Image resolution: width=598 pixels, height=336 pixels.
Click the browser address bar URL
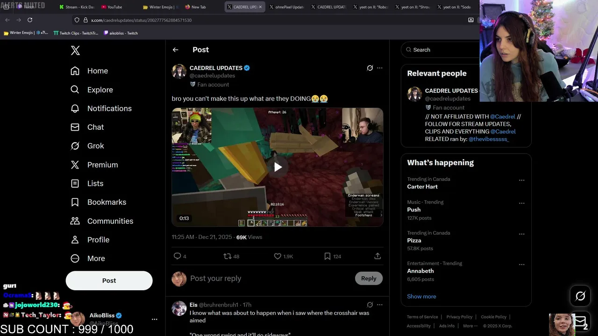pyautogui.click(x=141, y=20)
